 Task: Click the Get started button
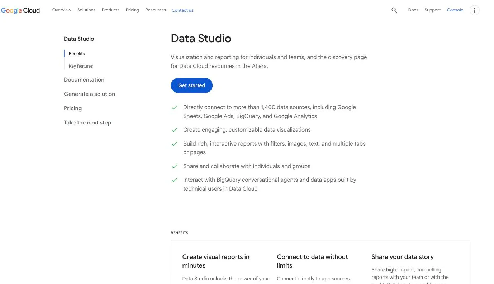[191, 85]
